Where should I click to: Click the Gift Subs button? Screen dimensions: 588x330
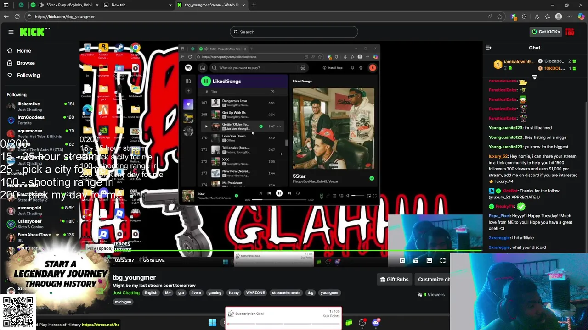[394, 279]
